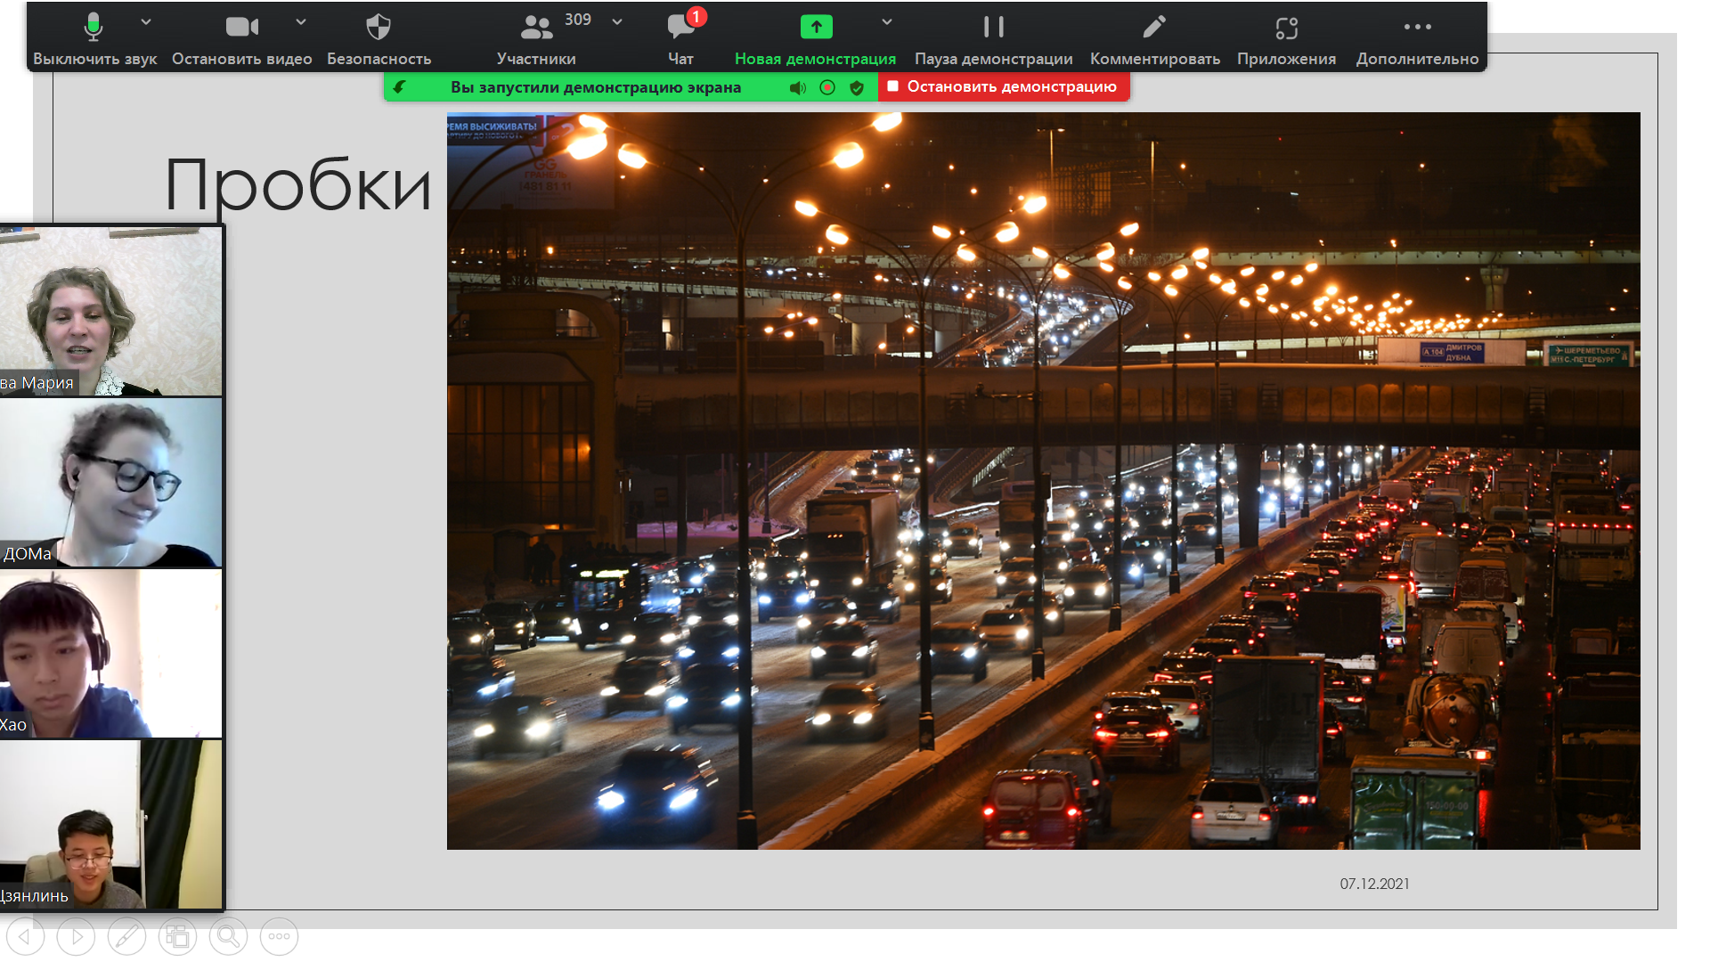1710x962 pixels.
Task: Go to next slide arrow
Action: coord(76,936)
